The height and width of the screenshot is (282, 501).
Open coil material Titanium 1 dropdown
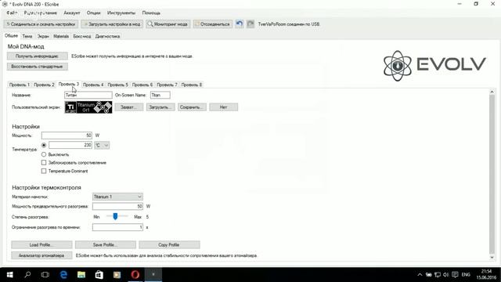117,197
